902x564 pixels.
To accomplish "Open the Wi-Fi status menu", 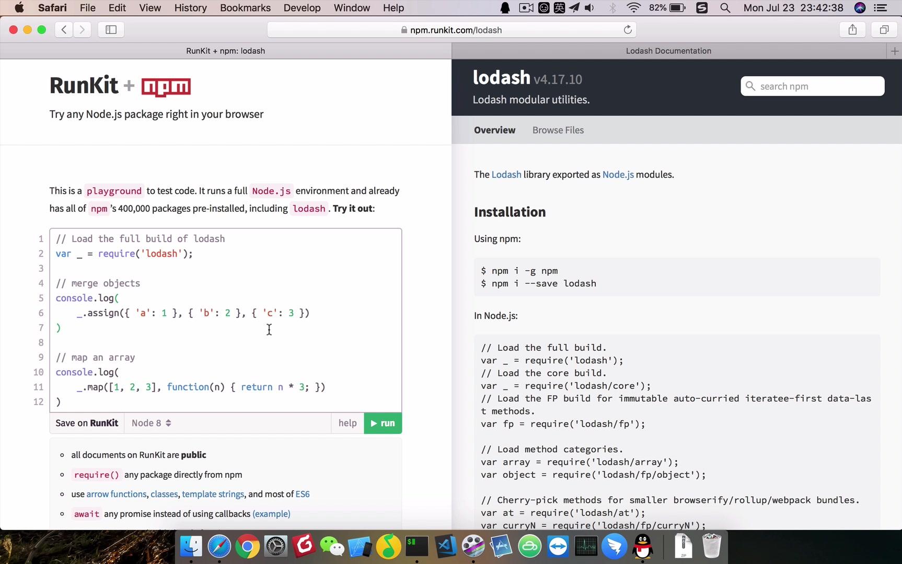I will (633, 8).
